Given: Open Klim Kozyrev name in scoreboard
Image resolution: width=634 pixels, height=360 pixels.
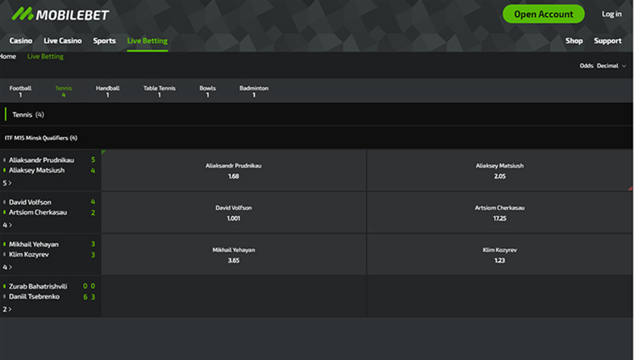Looking at the screenshot, I should pos(29,254).
